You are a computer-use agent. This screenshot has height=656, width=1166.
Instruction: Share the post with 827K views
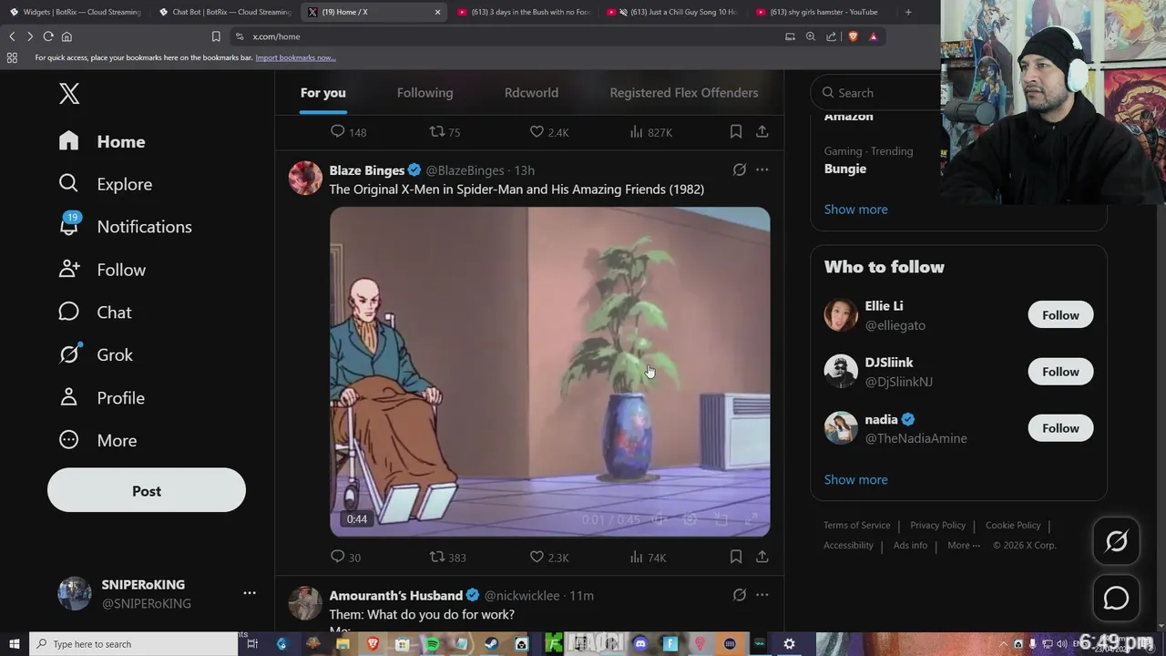[762, 132]
